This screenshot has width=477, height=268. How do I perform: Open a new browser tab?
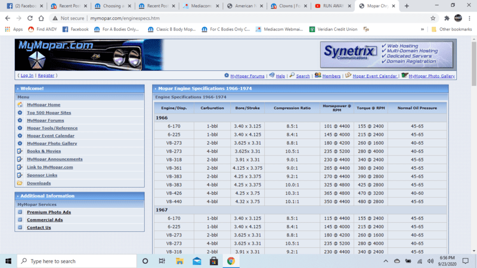(407, 6)
